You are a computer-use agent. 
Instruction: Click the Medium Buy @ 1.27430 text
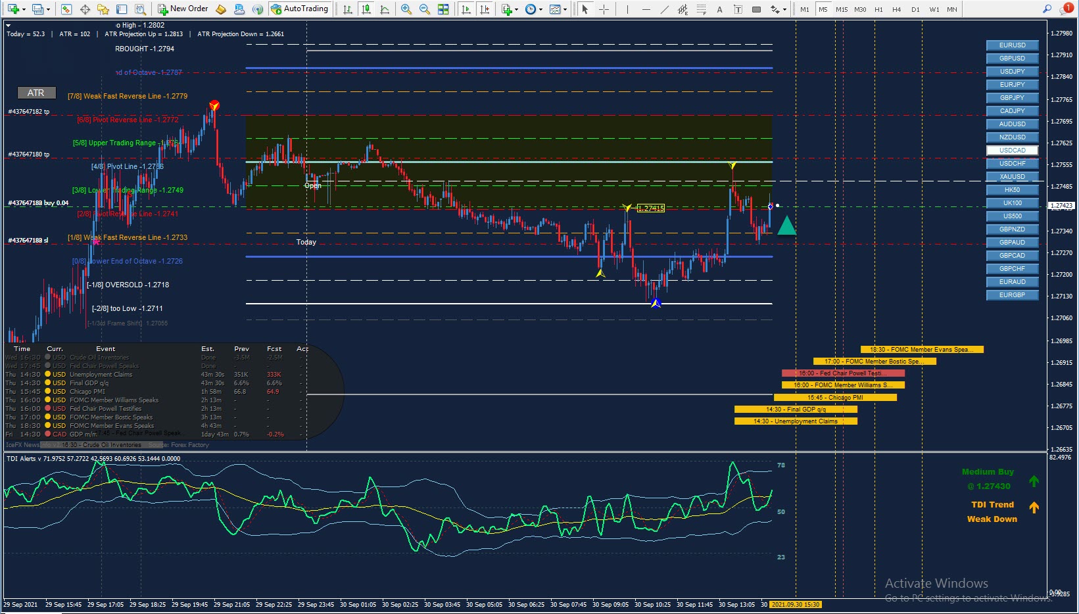pos(988,479)
